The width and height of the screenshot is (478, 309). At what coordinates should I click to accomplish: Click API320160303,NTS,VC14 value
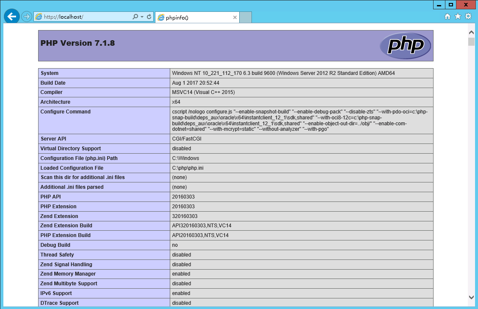(x=202, y=226)
